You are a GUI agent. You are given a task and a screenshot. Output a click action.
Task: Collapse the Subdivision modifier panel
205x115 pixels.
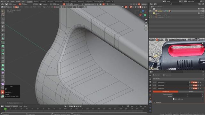(153, 88)
